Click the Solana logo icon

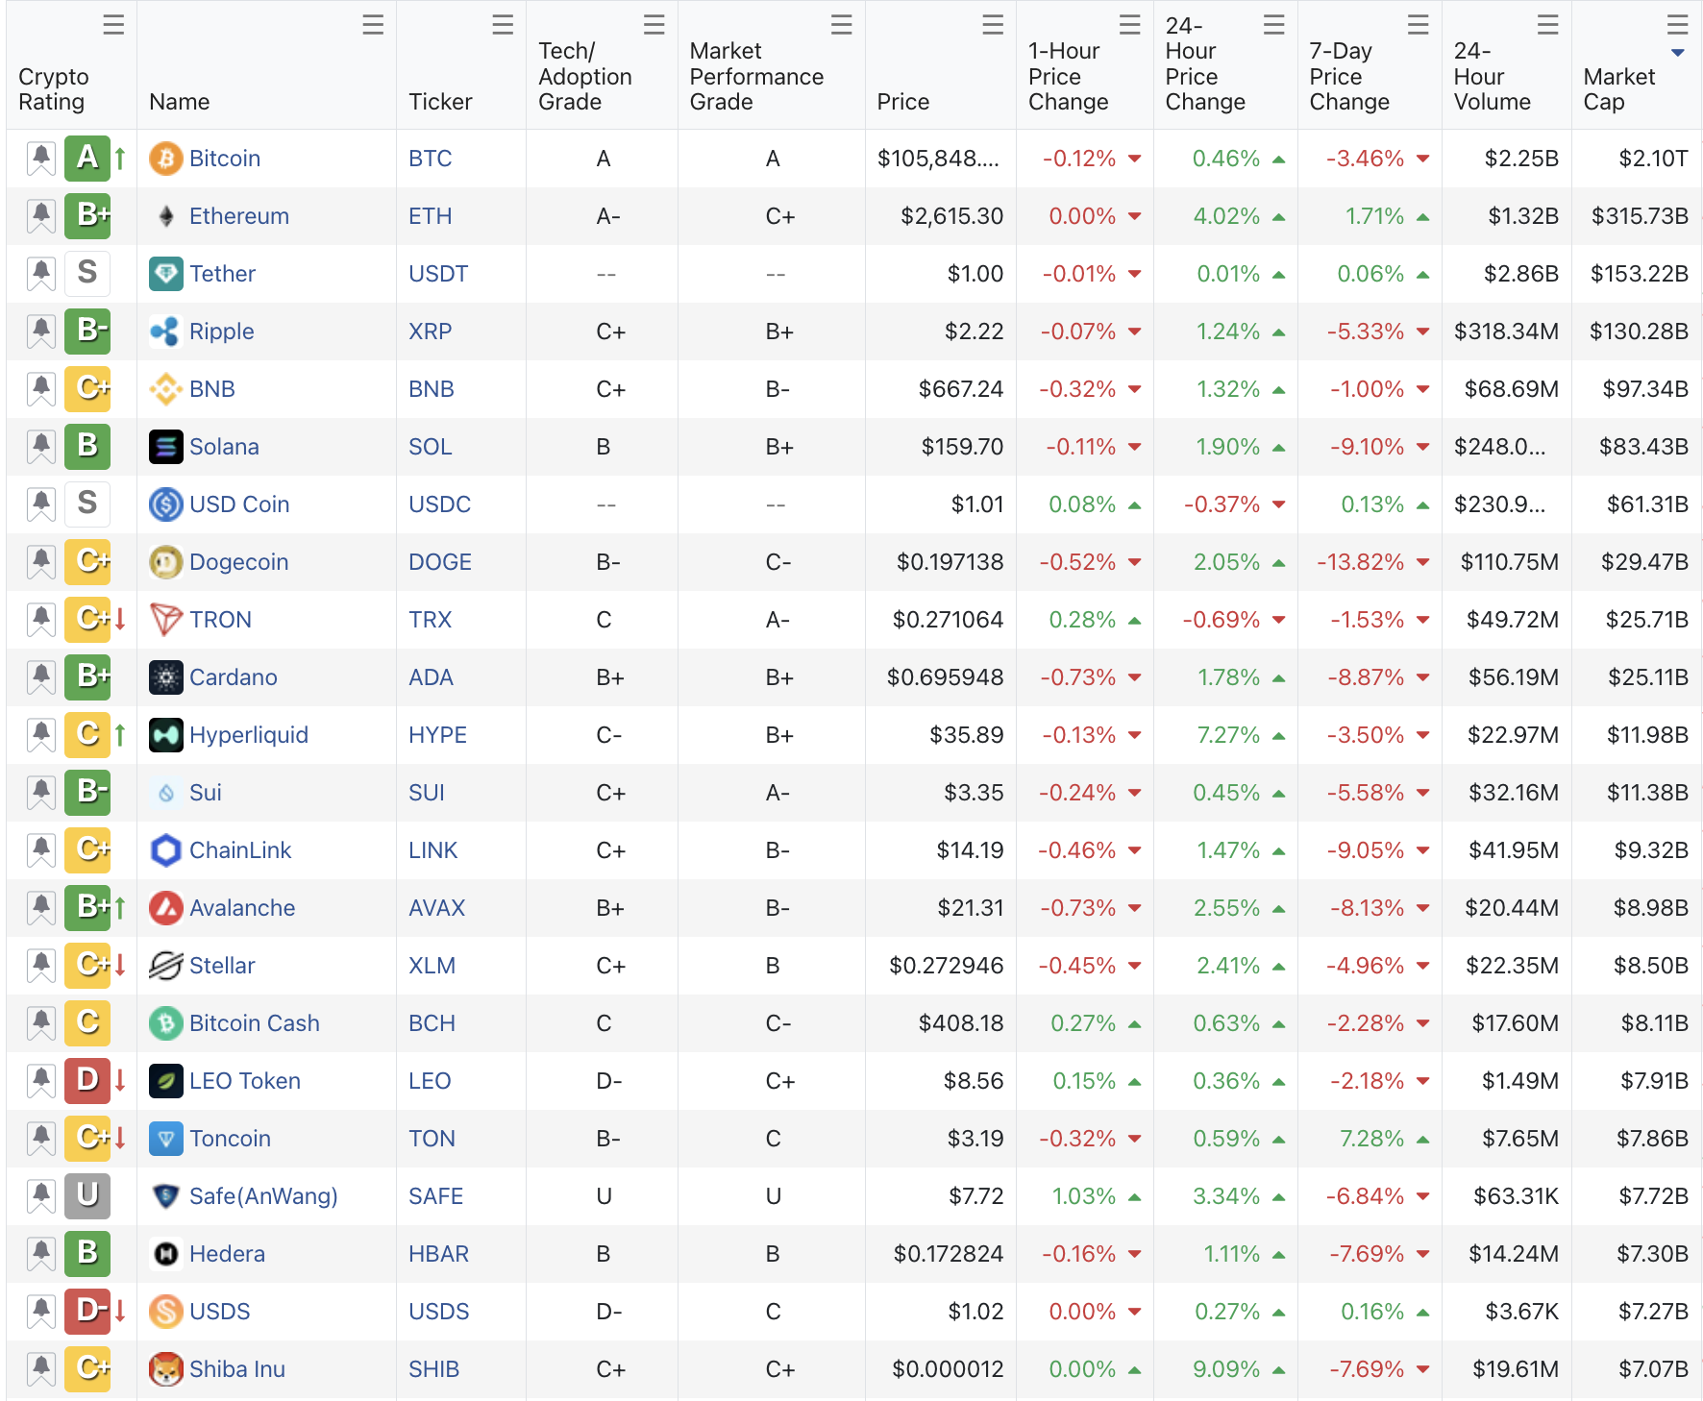166,447
